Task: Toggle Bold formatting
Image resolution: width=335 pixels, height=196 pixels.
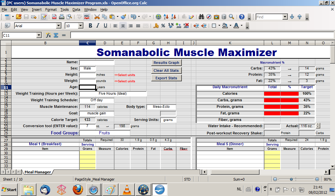Action: click(90, 26)
